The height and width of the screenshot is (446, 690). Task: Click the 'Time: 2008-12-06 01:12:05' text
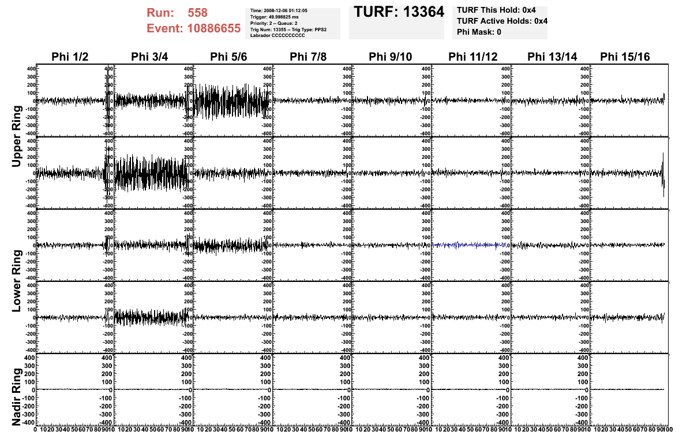(x=279, y=10)
